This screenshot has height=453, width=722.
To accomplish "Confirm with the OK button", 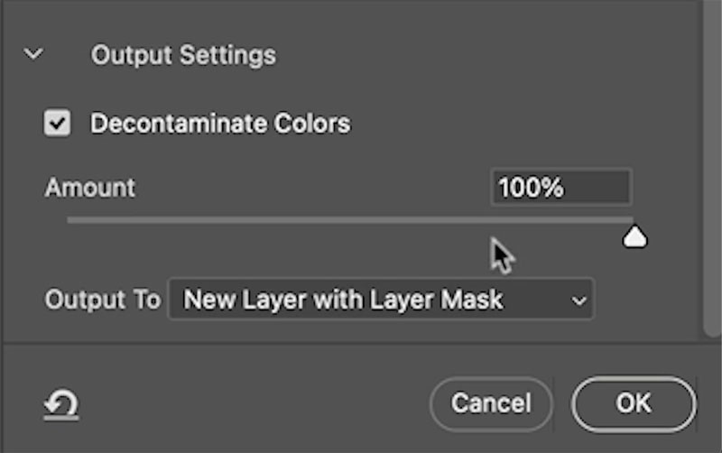I will tap(634, 402).
